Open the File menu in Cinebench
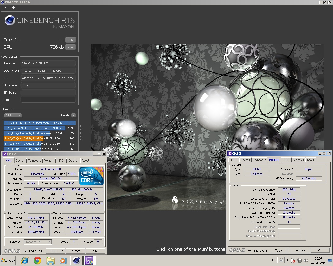This screenshot has width=333, height=266. click(x=4, y=8)
